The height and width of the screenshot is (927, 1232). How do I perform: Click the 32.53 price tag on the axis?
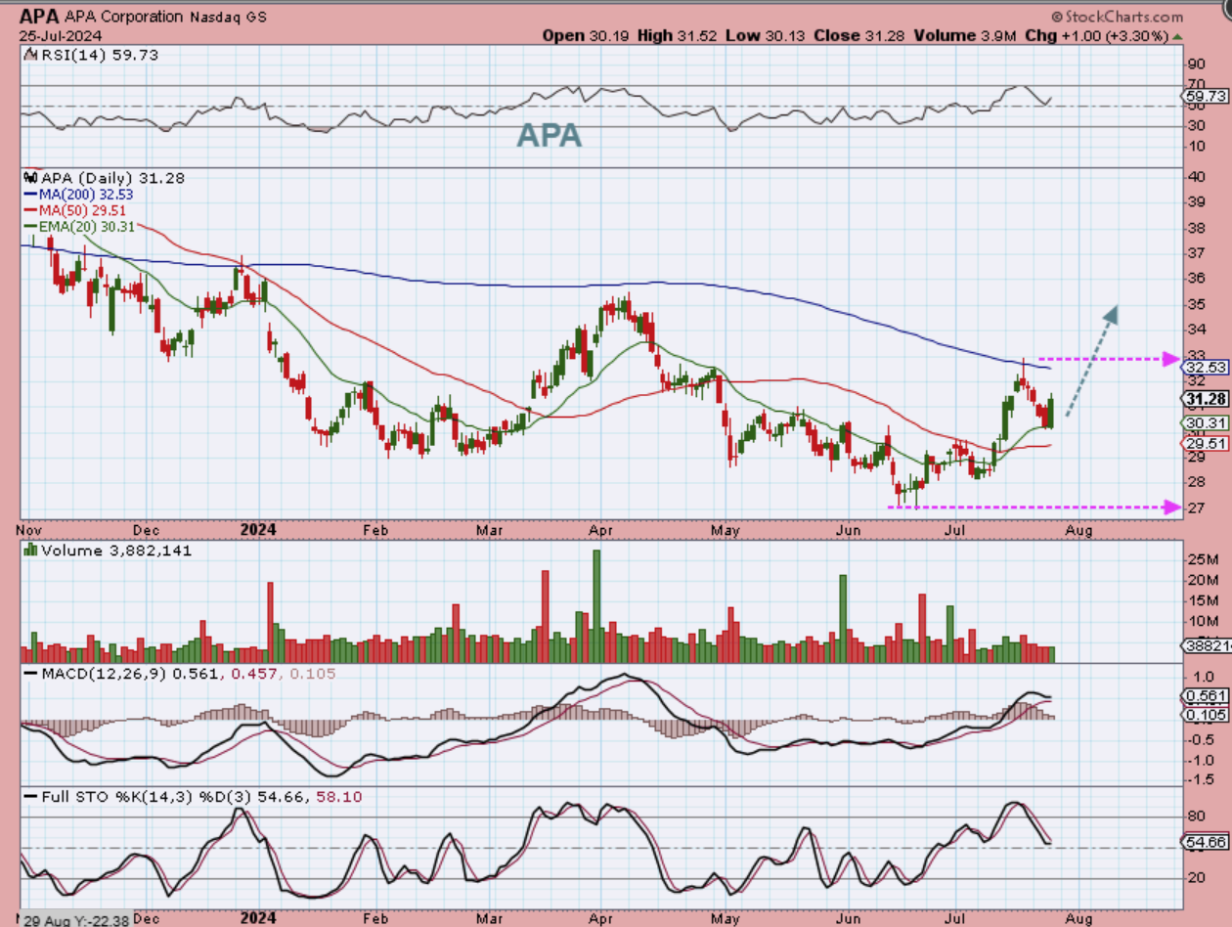[x=1205, y=368]
